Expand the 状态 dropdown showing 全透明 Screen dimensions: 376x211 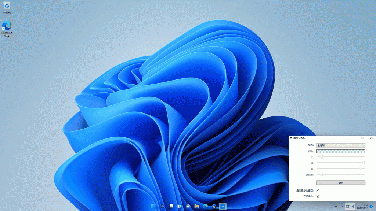pos(341,145)
